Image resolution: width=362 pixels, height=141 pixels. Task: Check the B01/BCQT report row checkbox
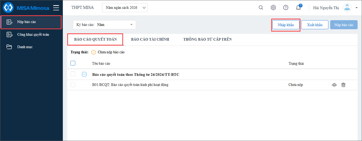pos(73,85)
